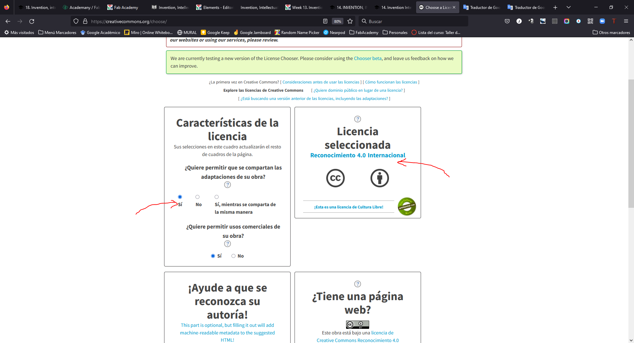Open Google Jamboard bookmark
Viewport: 634px width, 343px height.
(x=252, y=32)
